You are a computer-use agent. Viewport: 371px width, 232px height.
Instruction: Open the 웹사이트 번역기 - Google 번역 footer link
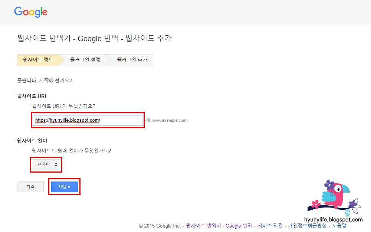coord(219,226)
